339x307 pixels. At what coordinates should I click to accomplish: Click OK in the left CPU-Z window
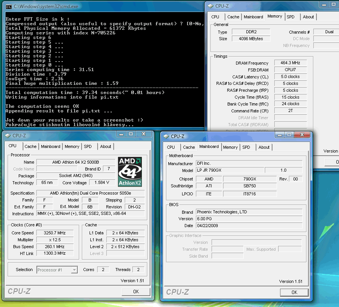coord(136,292)
